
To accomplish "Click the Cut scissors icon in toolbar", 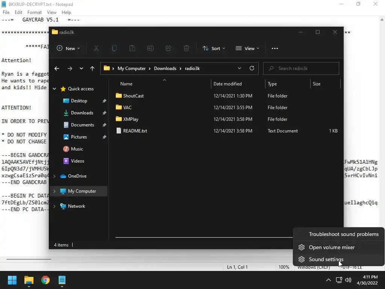I will click(x=96, y=49).
